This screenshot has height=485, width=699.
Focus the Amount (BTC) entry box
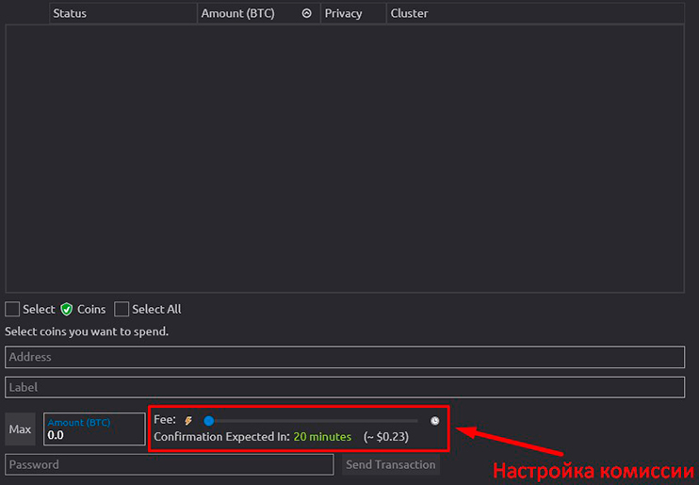[94, 434]
